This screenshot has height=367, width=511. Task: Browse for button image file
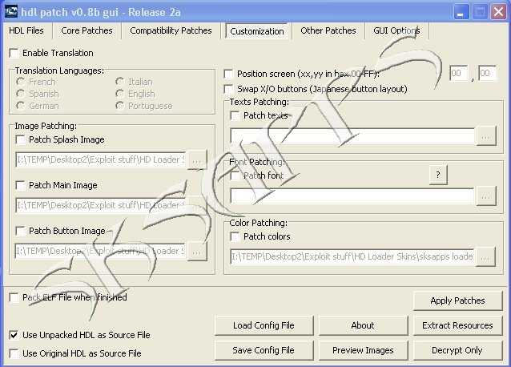[x=197, y=252]
